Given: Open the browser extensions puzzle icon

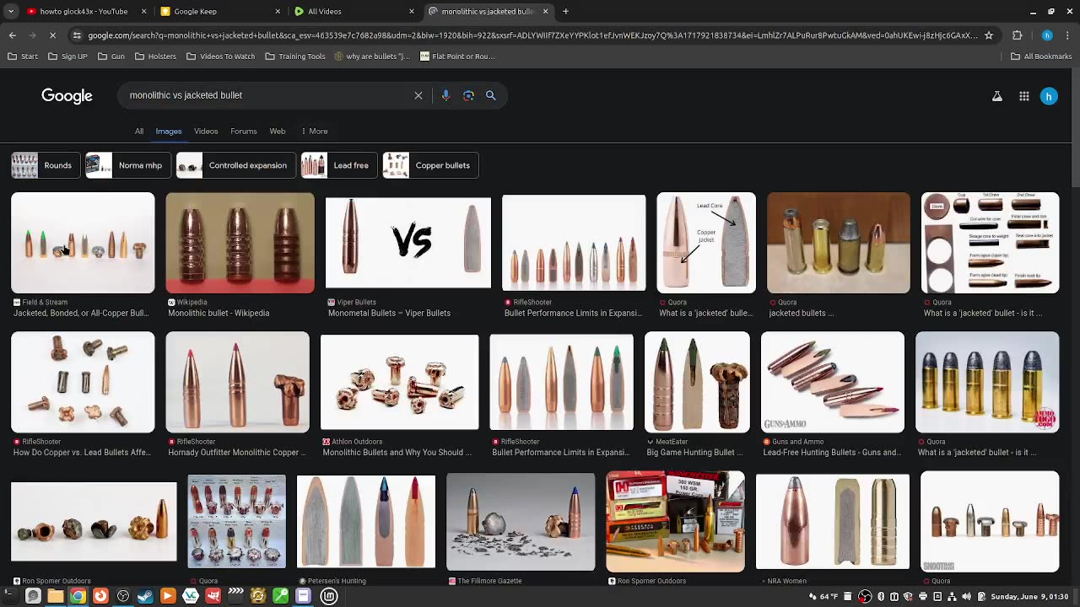Looking at the screenshot, I should [1017, 35].
